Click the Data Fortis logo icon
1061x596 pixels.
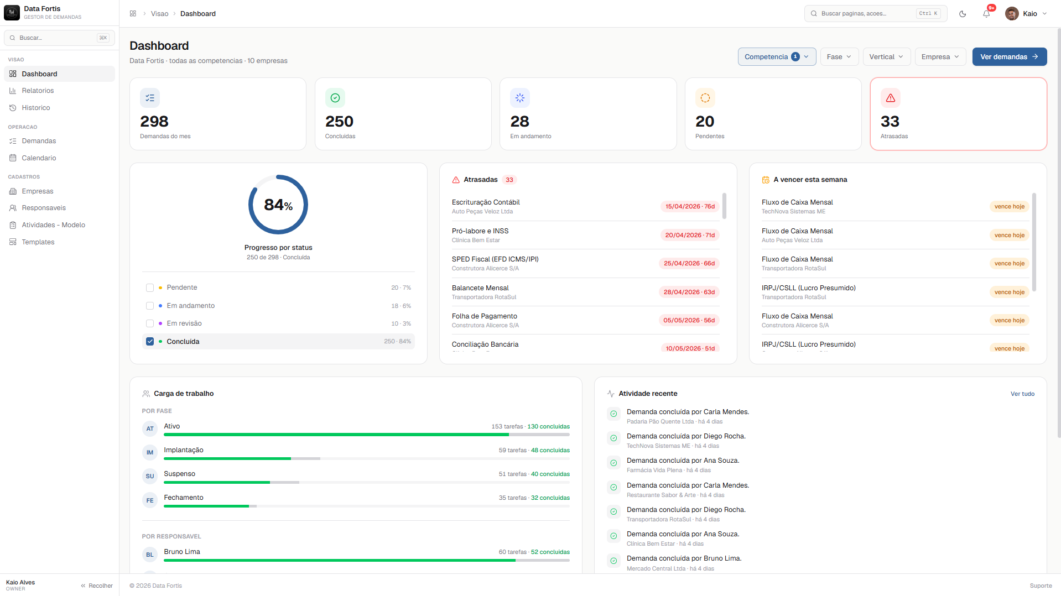point(12,13)
